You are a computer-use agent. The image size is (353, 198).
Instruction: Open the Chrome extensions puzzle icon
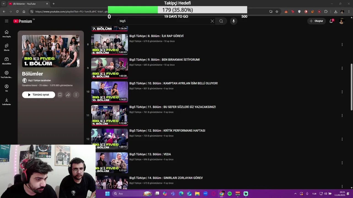(326, 12)
